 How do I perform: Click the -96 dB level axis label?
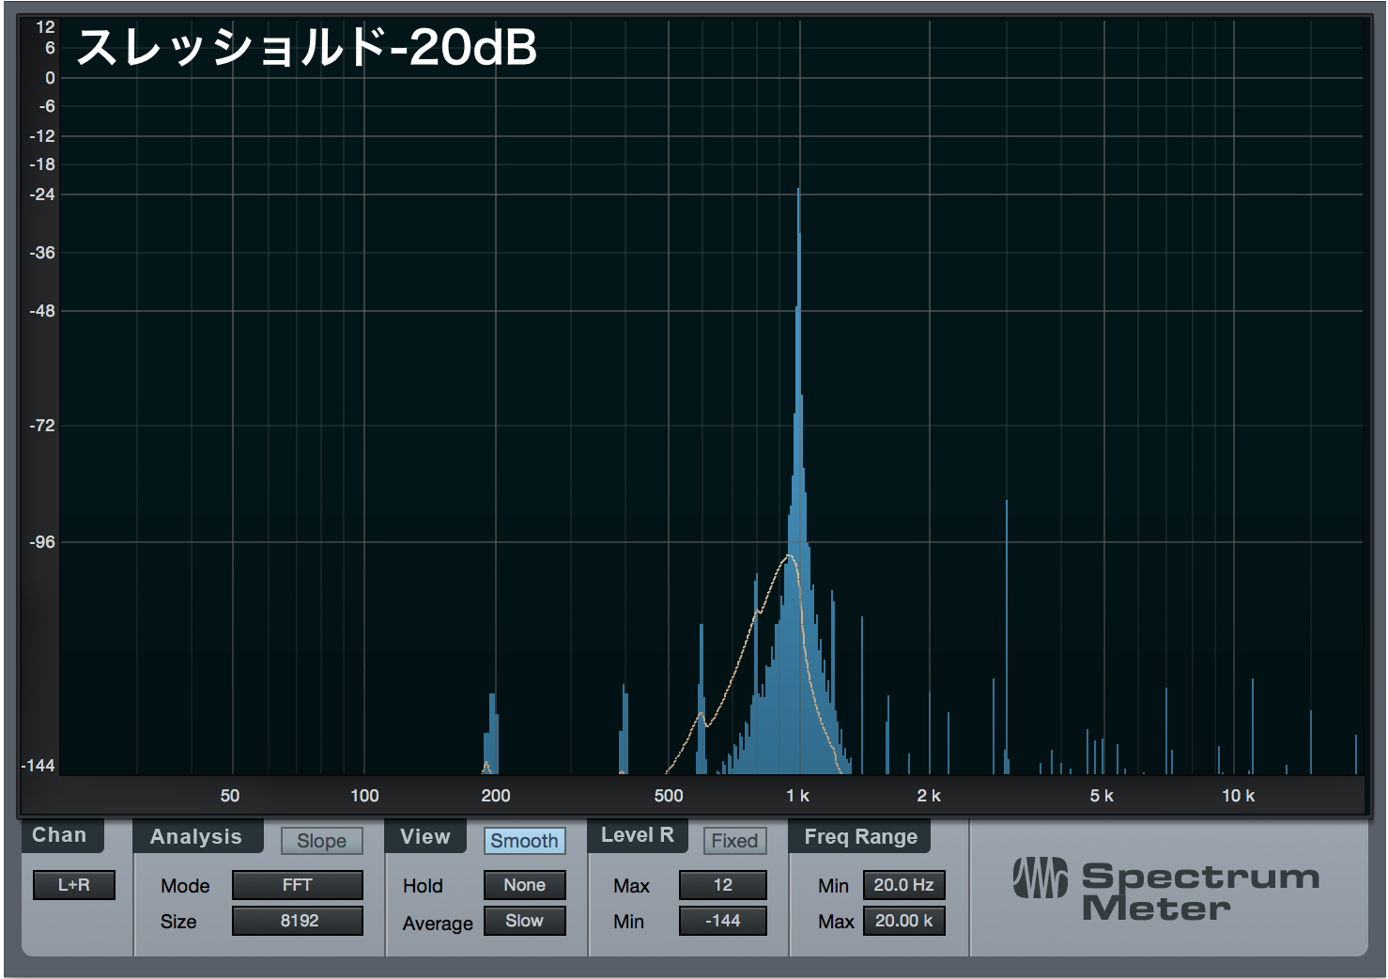tap(42, 542)
